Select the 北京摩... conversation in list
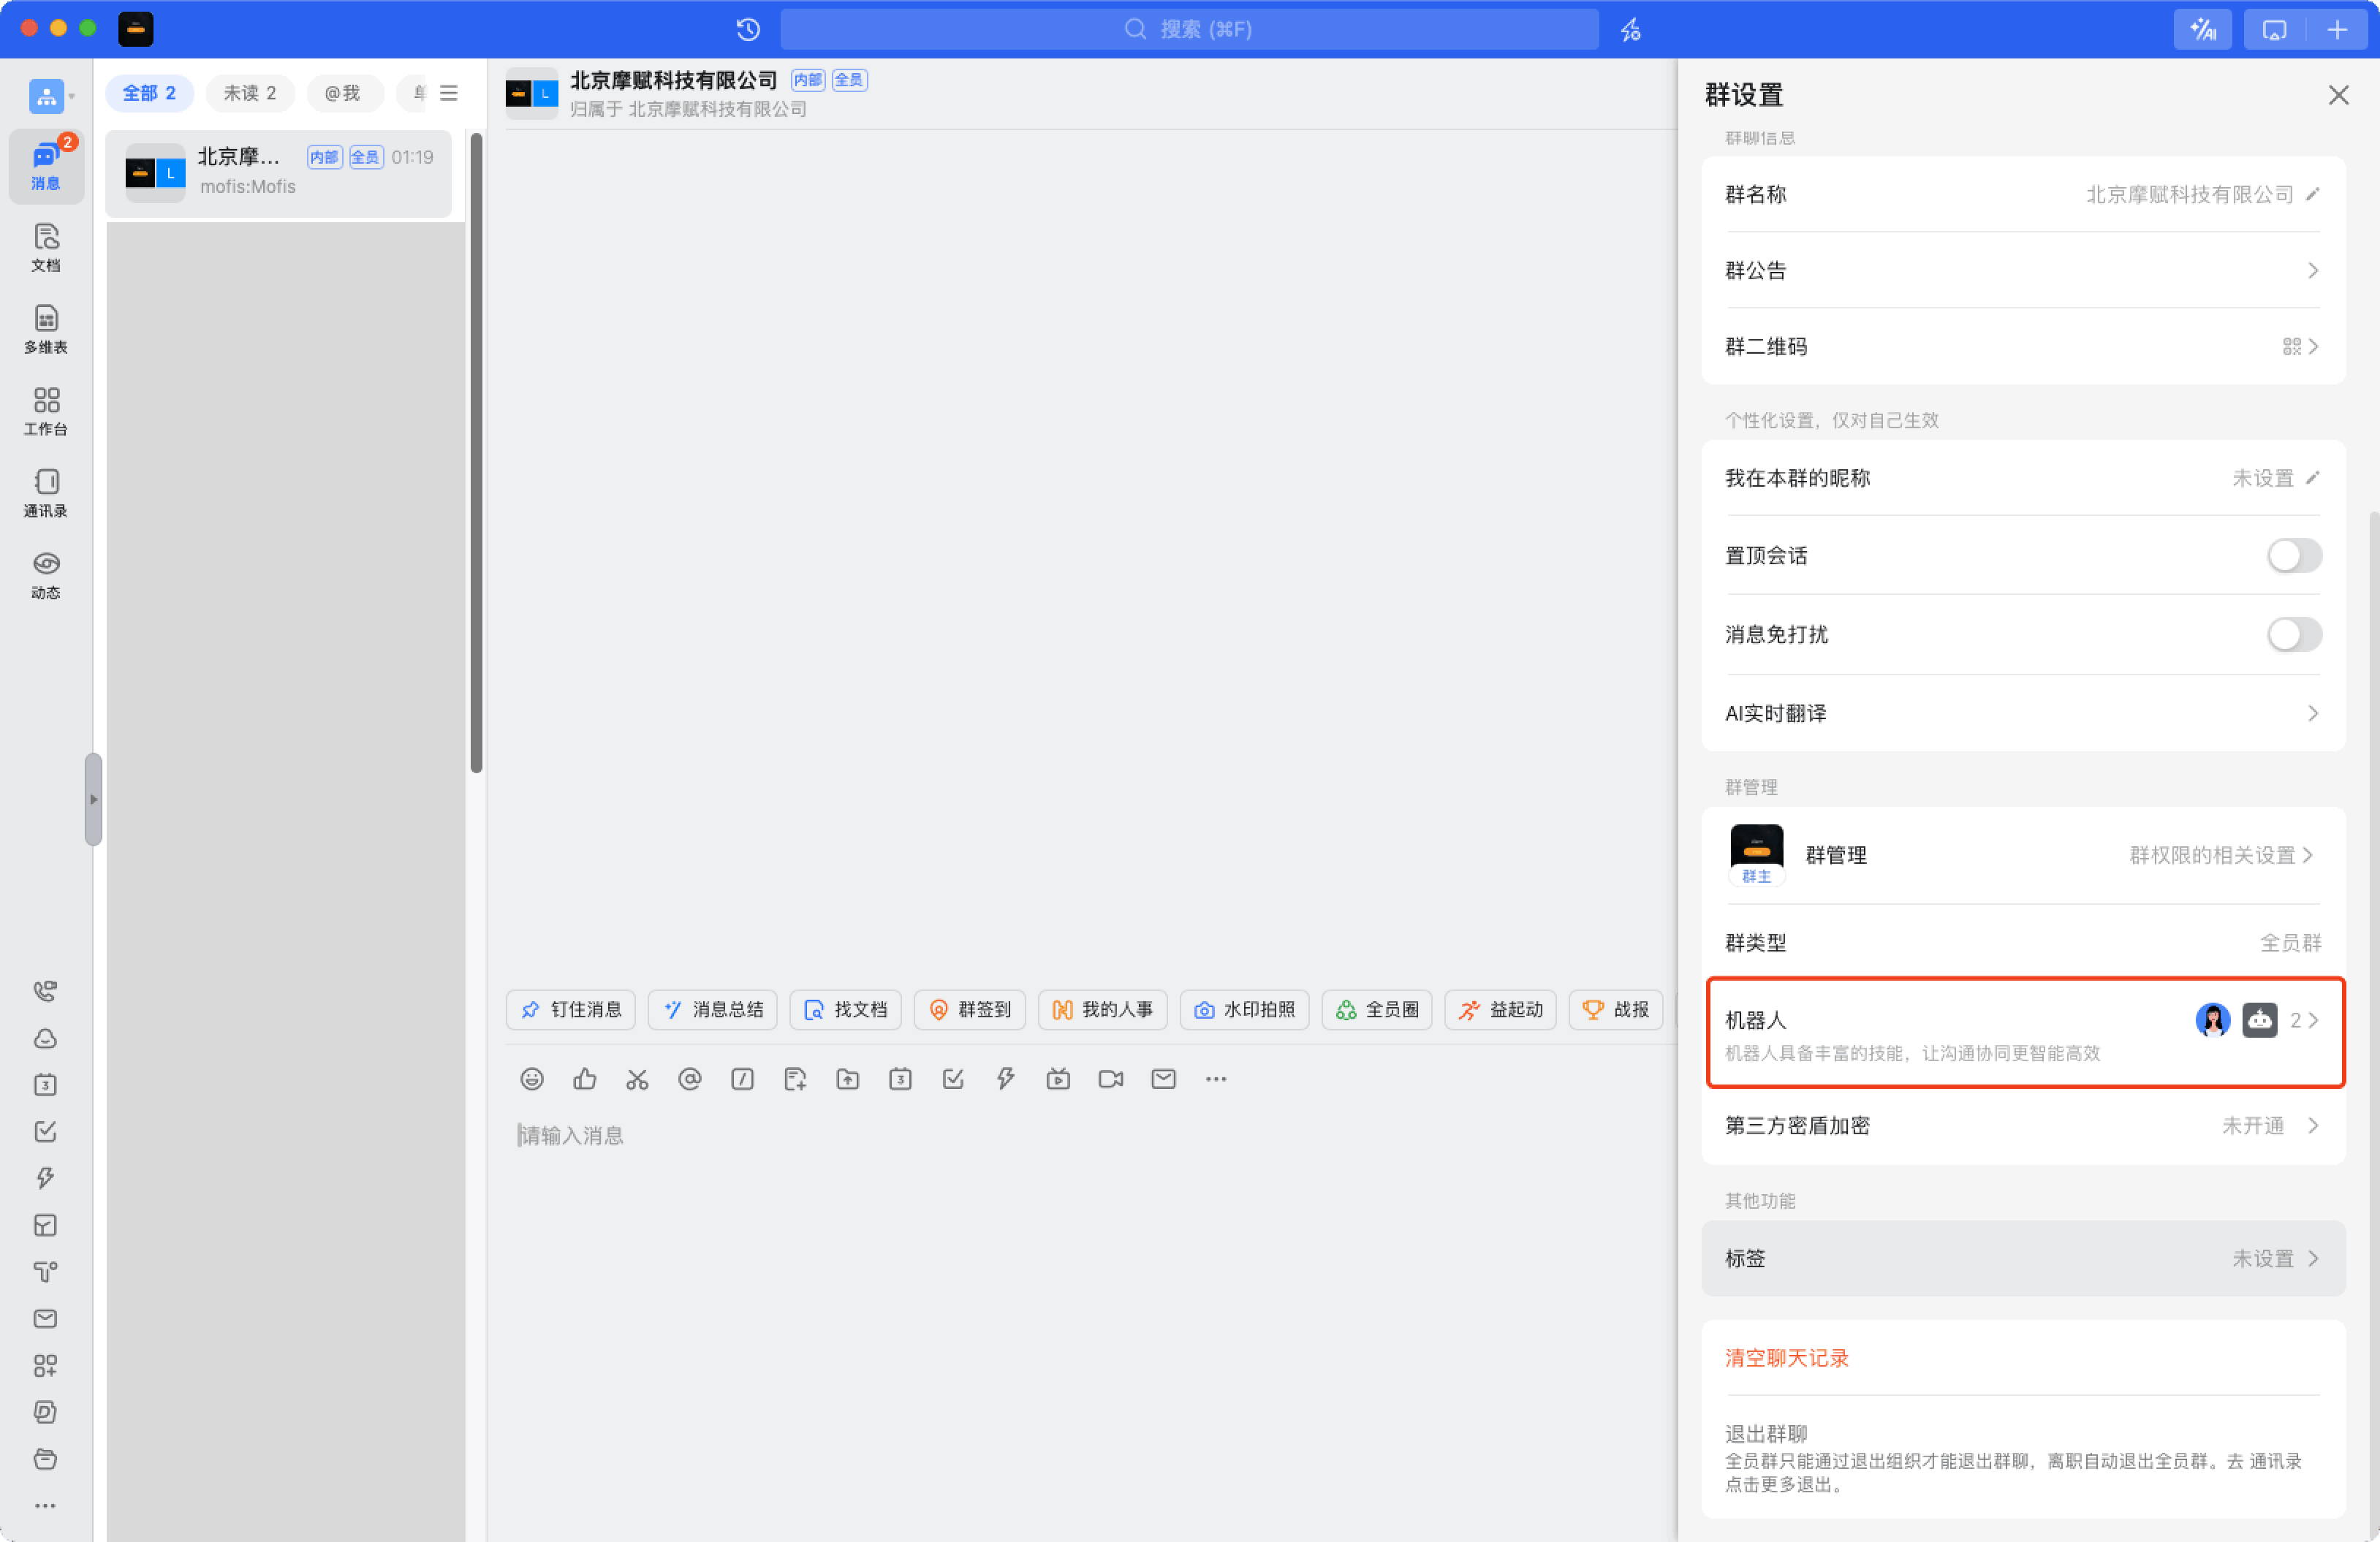 pyautogui.click(x=279, y=173)
